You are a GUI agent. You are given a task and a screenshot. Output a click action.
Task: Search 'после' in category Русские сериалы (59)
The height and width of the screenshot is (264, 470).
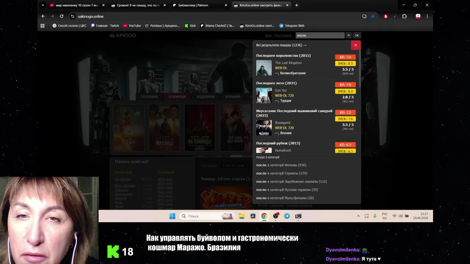click(287, 190)
